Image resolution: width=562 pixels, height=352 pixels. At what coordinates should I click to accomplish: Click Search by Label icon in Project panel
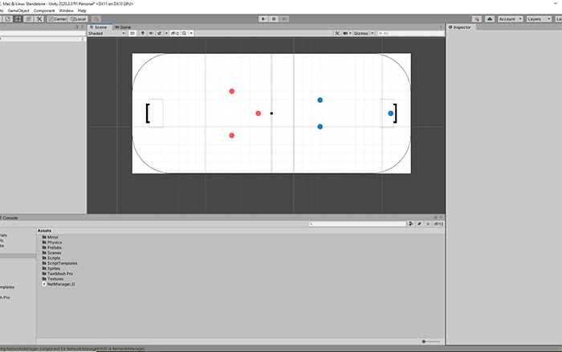(x=419, y=224)
